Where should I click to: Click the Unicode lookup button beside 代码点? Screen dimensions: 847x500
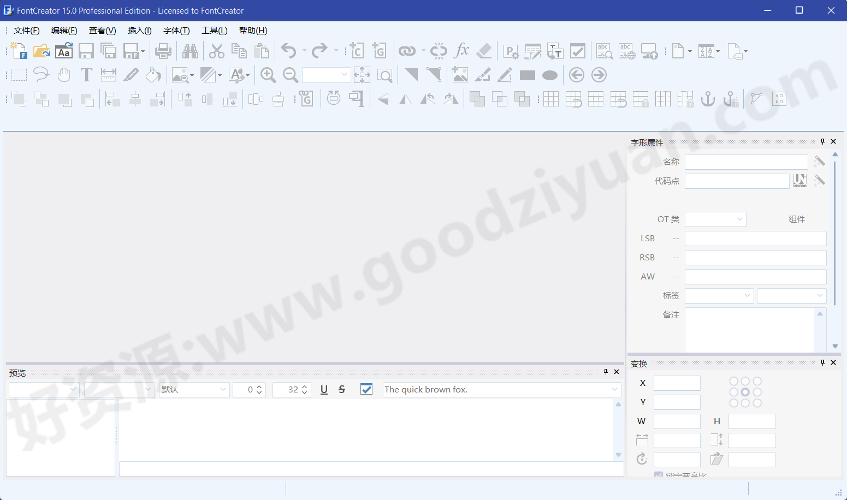tap(800, 180)
